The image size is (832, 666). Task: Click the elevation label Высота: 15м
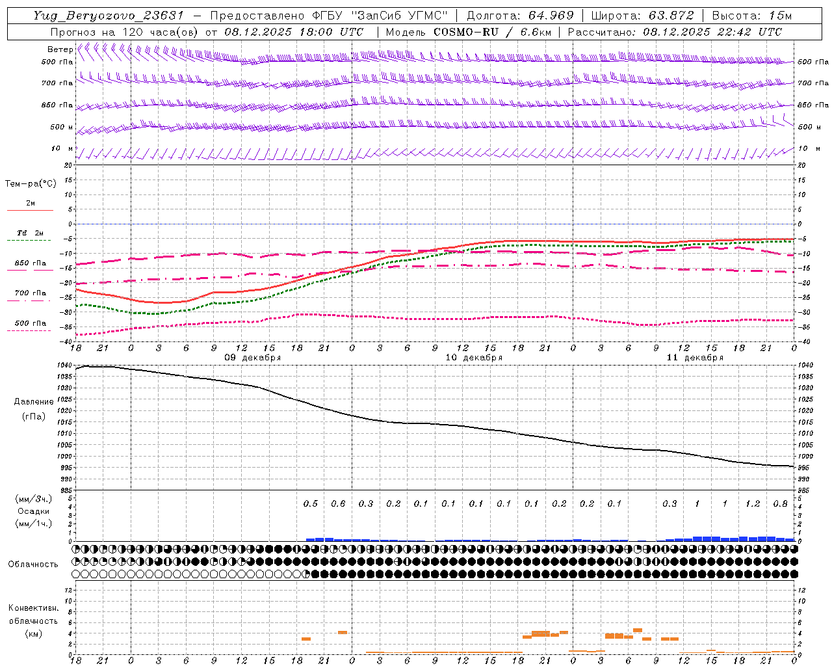pos(752,16)
